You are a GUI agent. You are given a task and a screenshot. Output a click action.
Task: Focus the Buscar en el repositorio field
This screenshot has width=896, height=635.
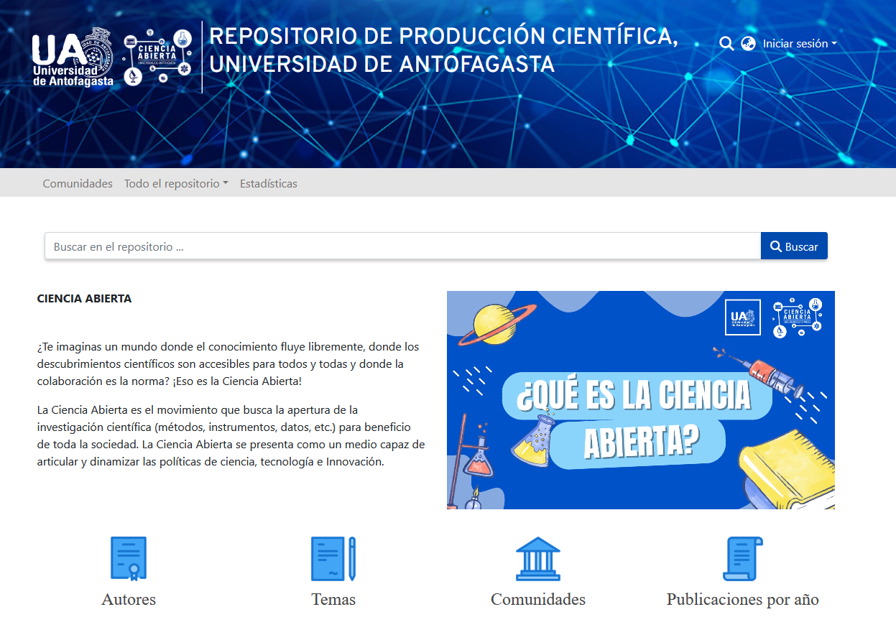[x=402, y=246]
